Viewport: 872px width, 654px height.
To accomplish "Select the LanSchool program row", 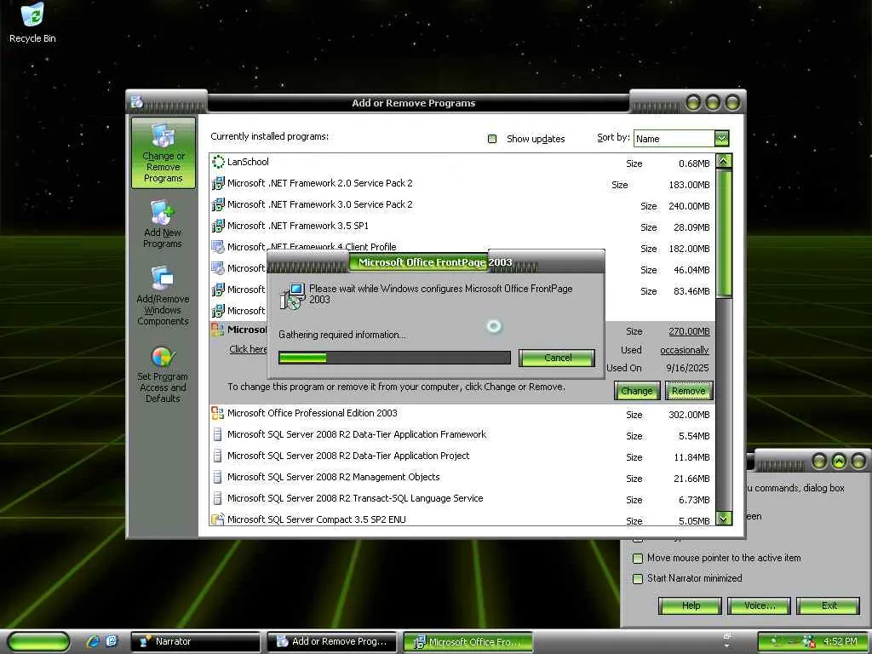I will tap(462, 163).
